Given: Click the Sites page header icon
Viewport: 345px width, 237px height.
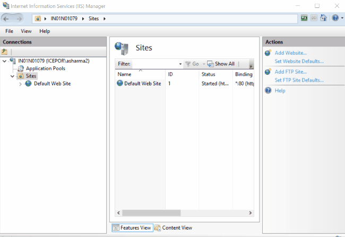Looking at the screenshot, I should [122, 48].
